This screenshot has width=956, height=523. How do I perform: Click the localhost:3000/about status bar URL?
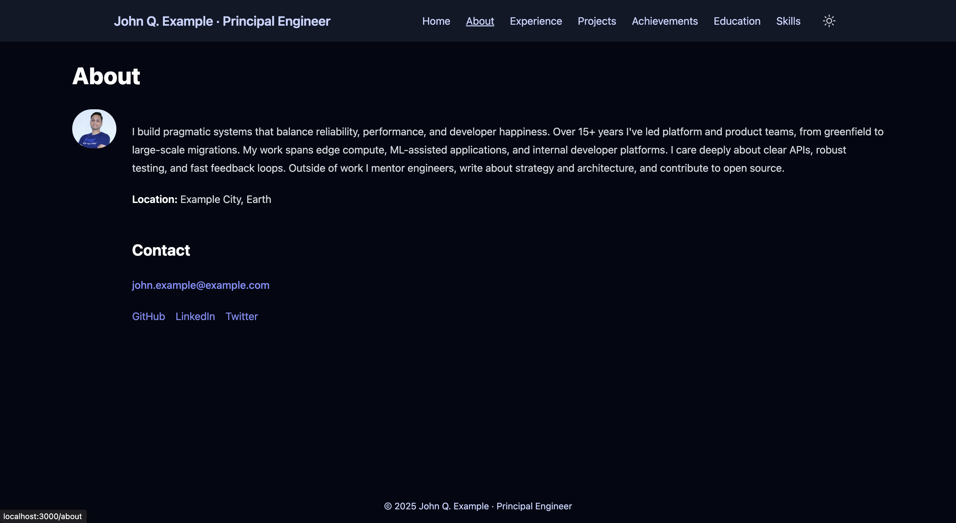click(x=43, y=516)
